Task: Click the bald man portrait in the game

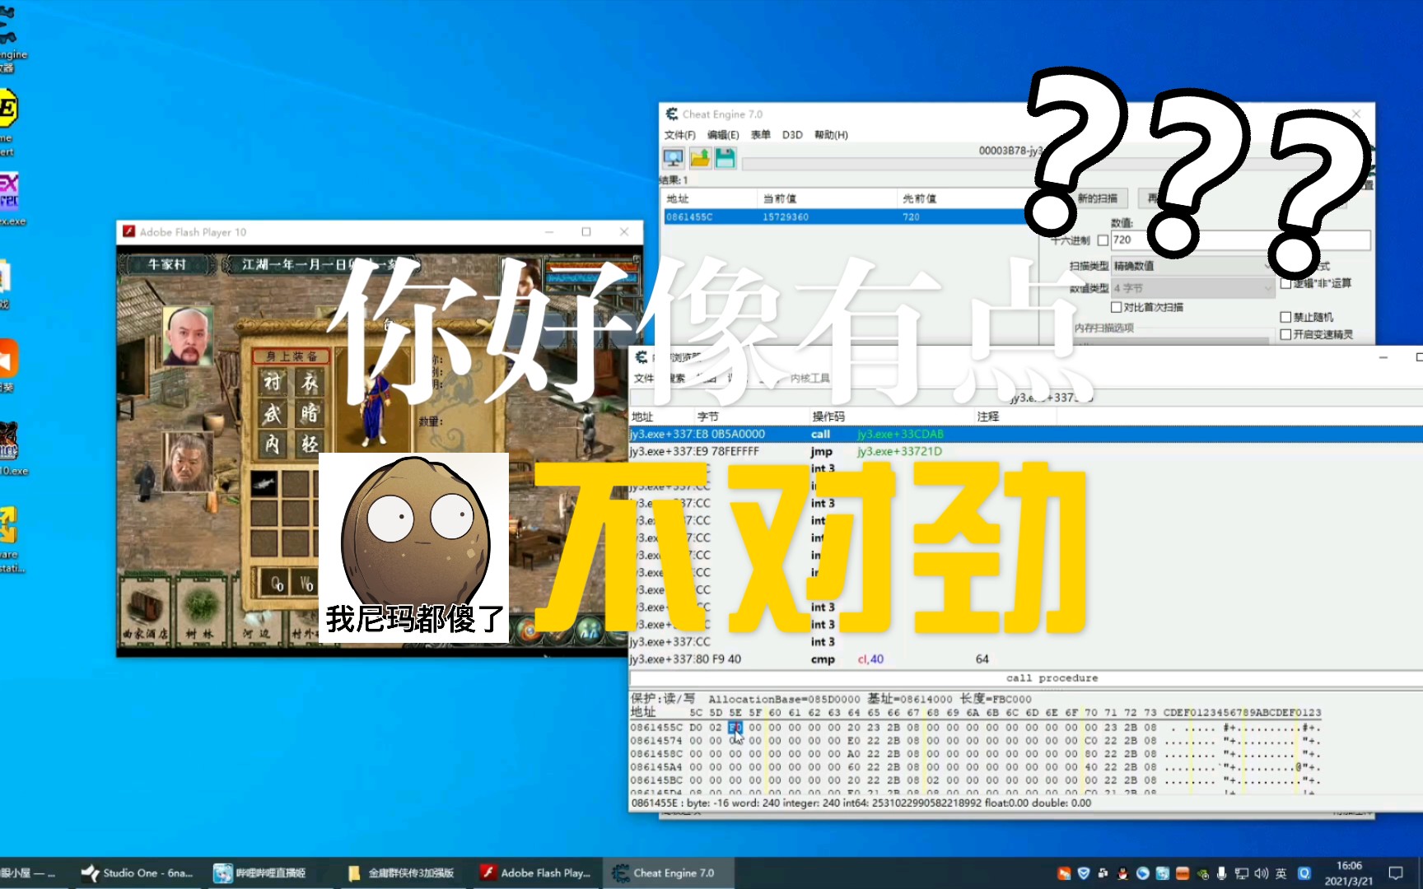Action: pyautogui.click(x=188, y=336)
